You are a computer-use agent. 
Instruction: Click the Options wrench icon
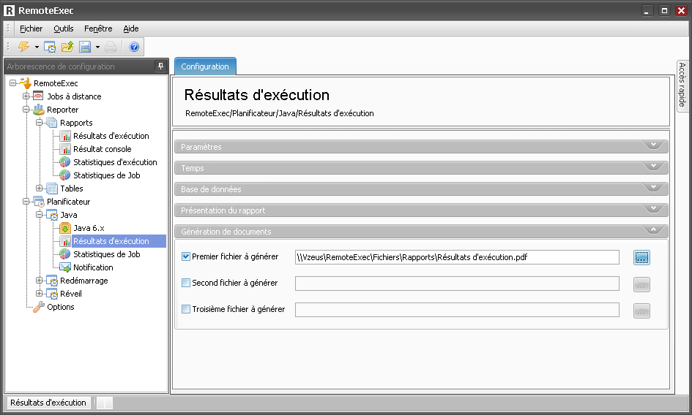coord(39,307)
